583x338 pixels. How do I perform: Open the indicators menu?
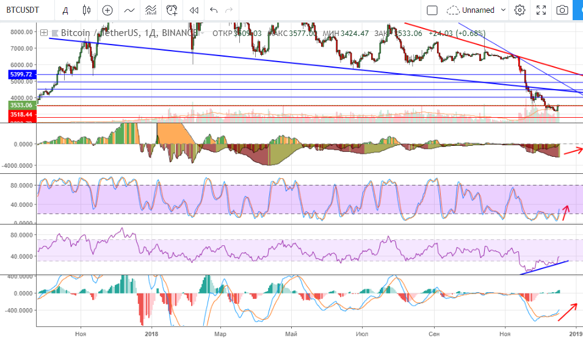129,10
